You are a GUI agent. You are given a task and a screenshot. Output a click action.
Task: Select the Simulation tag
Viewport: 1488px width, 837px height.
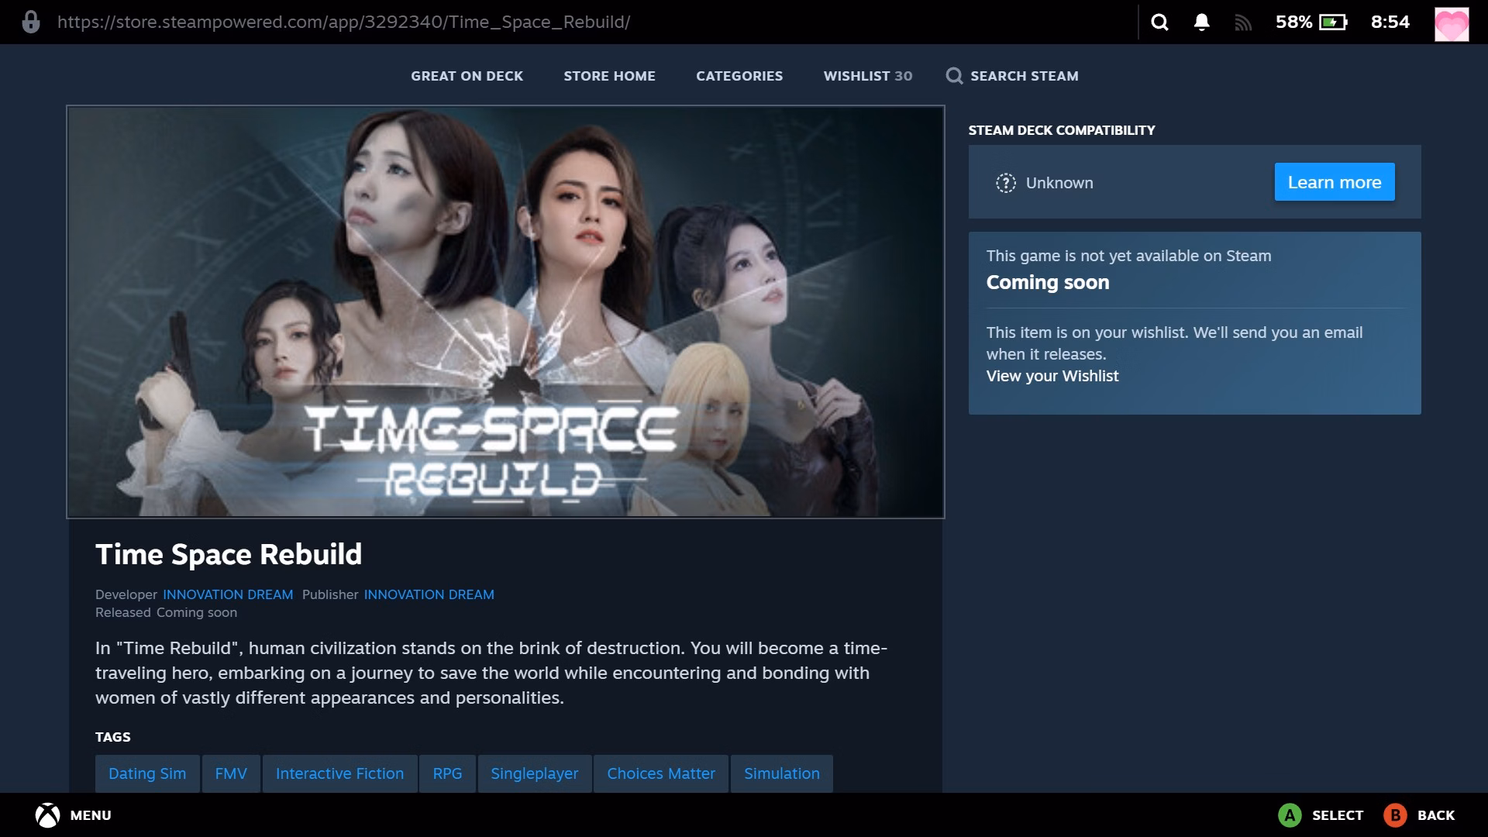click(782, 773)
